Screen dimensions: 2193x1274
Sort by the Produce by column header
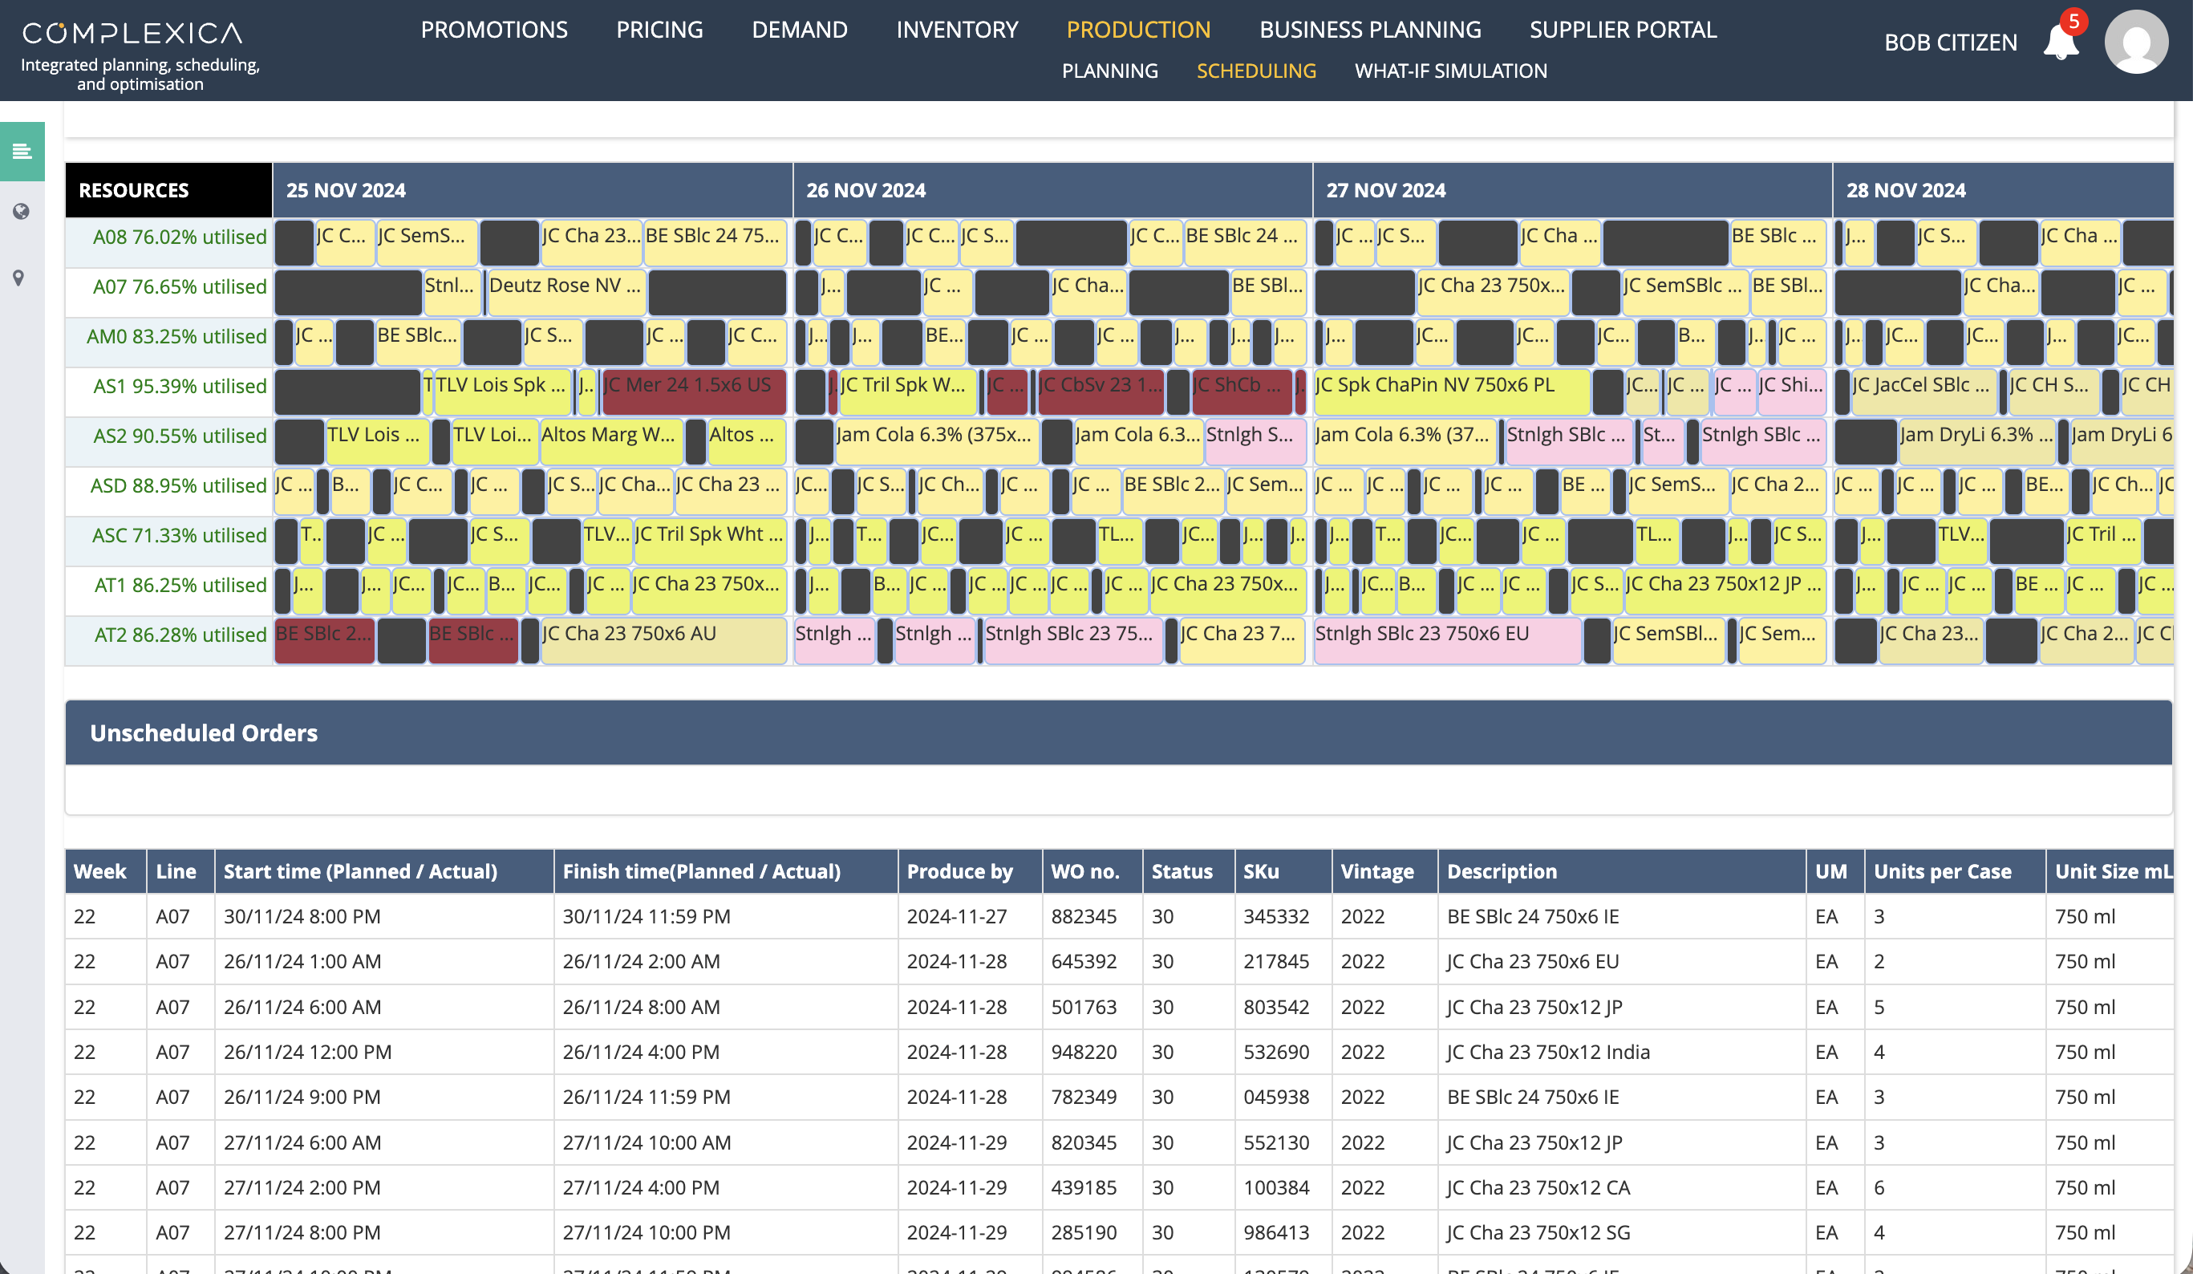970,871
